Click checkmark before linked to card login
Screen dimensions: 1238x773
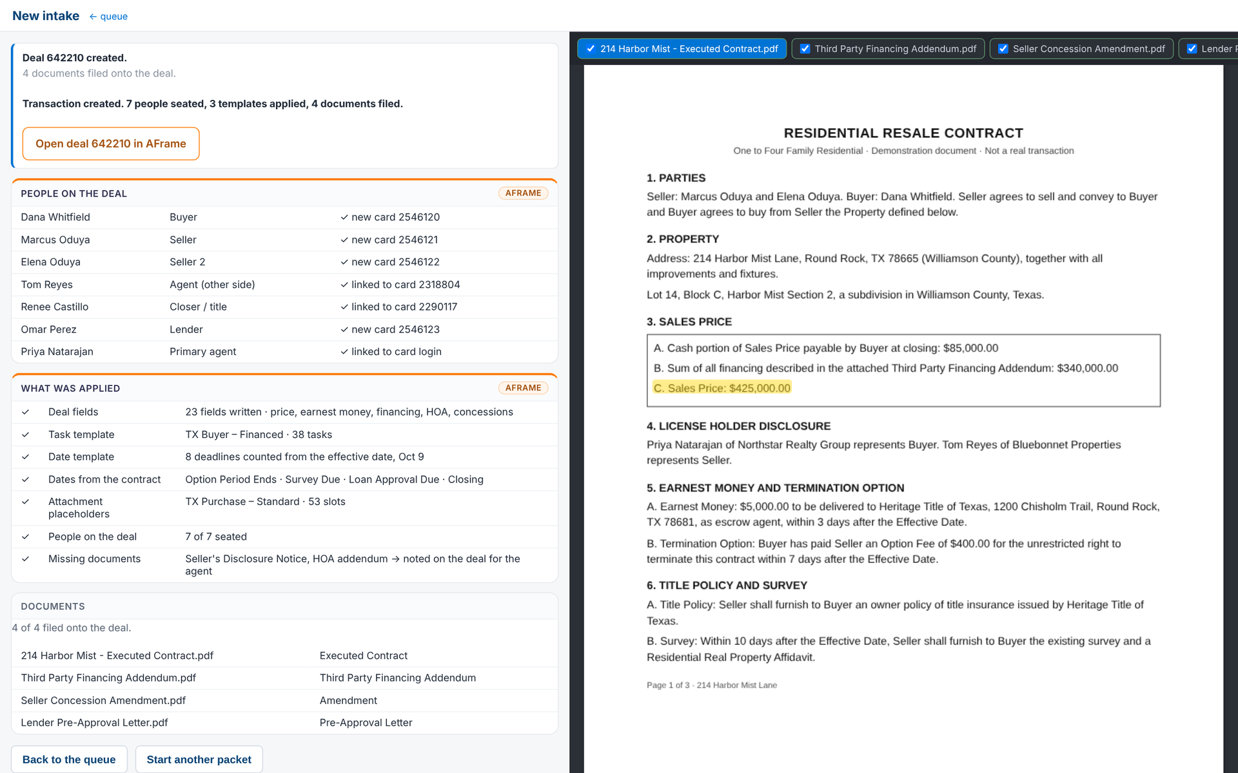pos(344,352)
